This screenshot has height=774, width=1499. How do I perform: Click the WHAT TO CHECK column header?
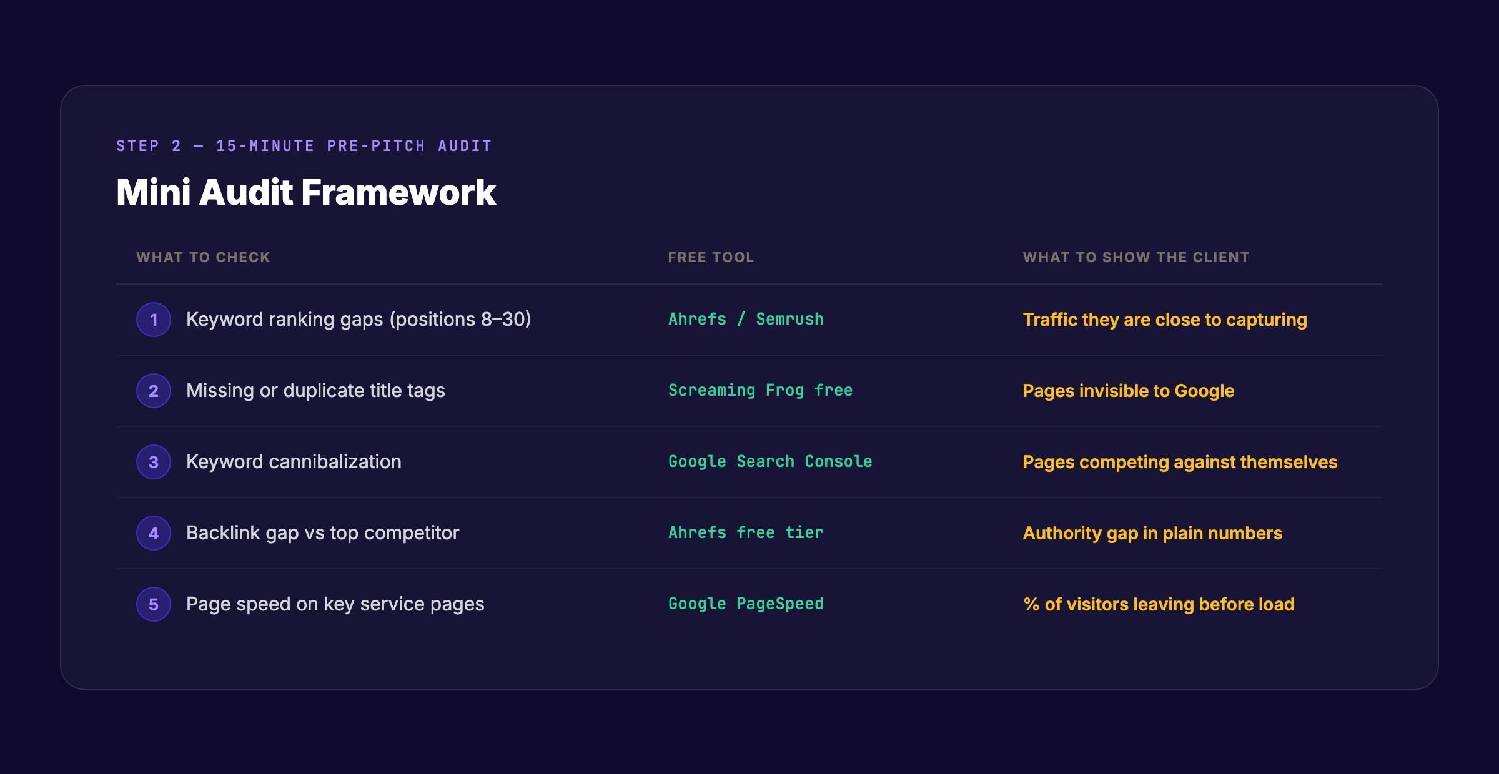click(x=203, y=257)
